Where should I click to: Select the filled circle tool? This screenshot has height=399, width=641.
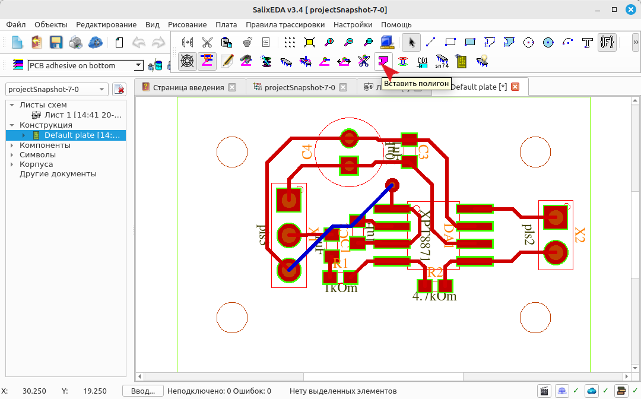(x=548, y=43)
